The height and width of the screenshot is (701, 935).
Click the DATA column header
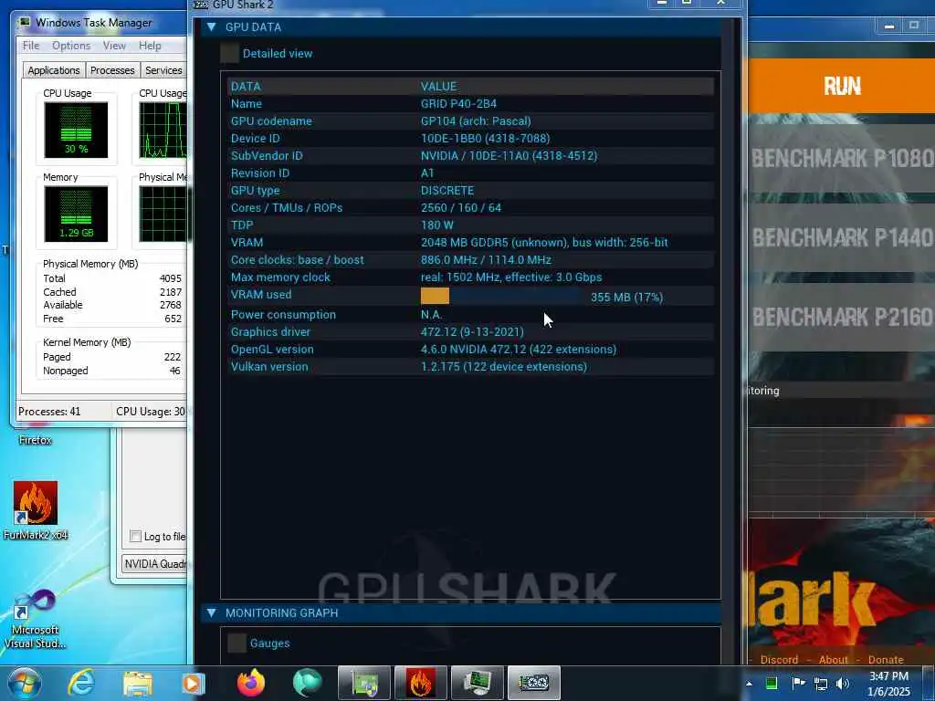pyautogui.click(x=246, y=87)
